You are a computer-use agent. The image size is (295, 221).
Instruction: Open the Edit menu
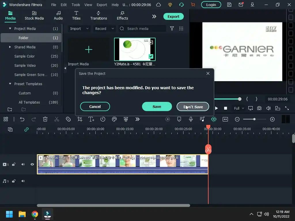point(64,5)
